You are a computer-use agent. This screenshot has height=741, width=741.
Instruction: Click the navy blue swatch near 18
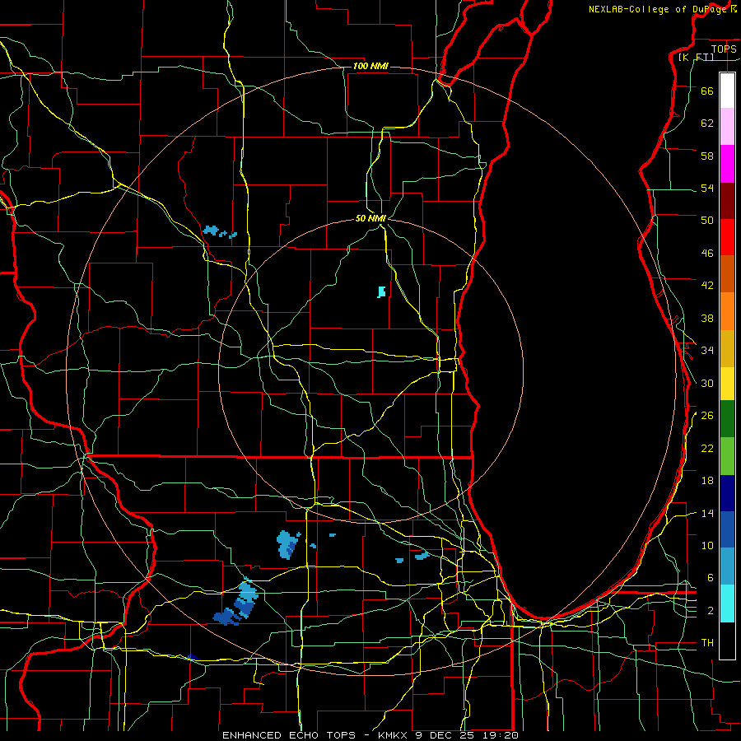click(727, 493)
